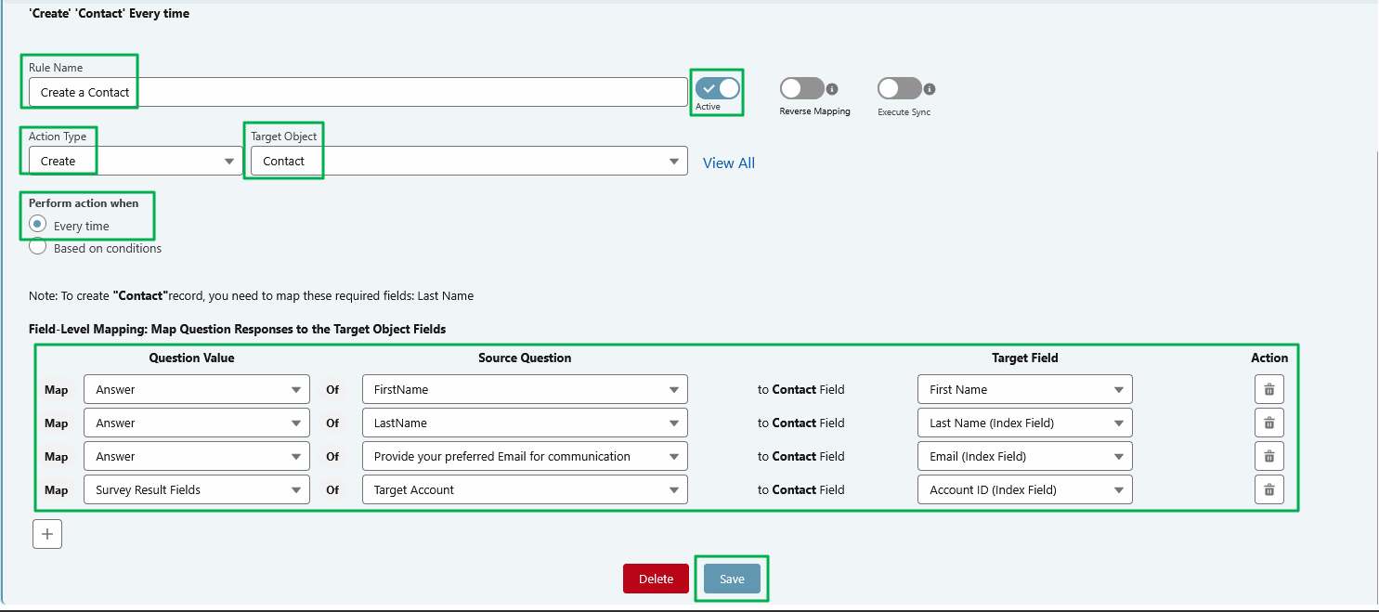Delete the rule with the red button
Screen dimensions: 1379x612
point(656,578)
